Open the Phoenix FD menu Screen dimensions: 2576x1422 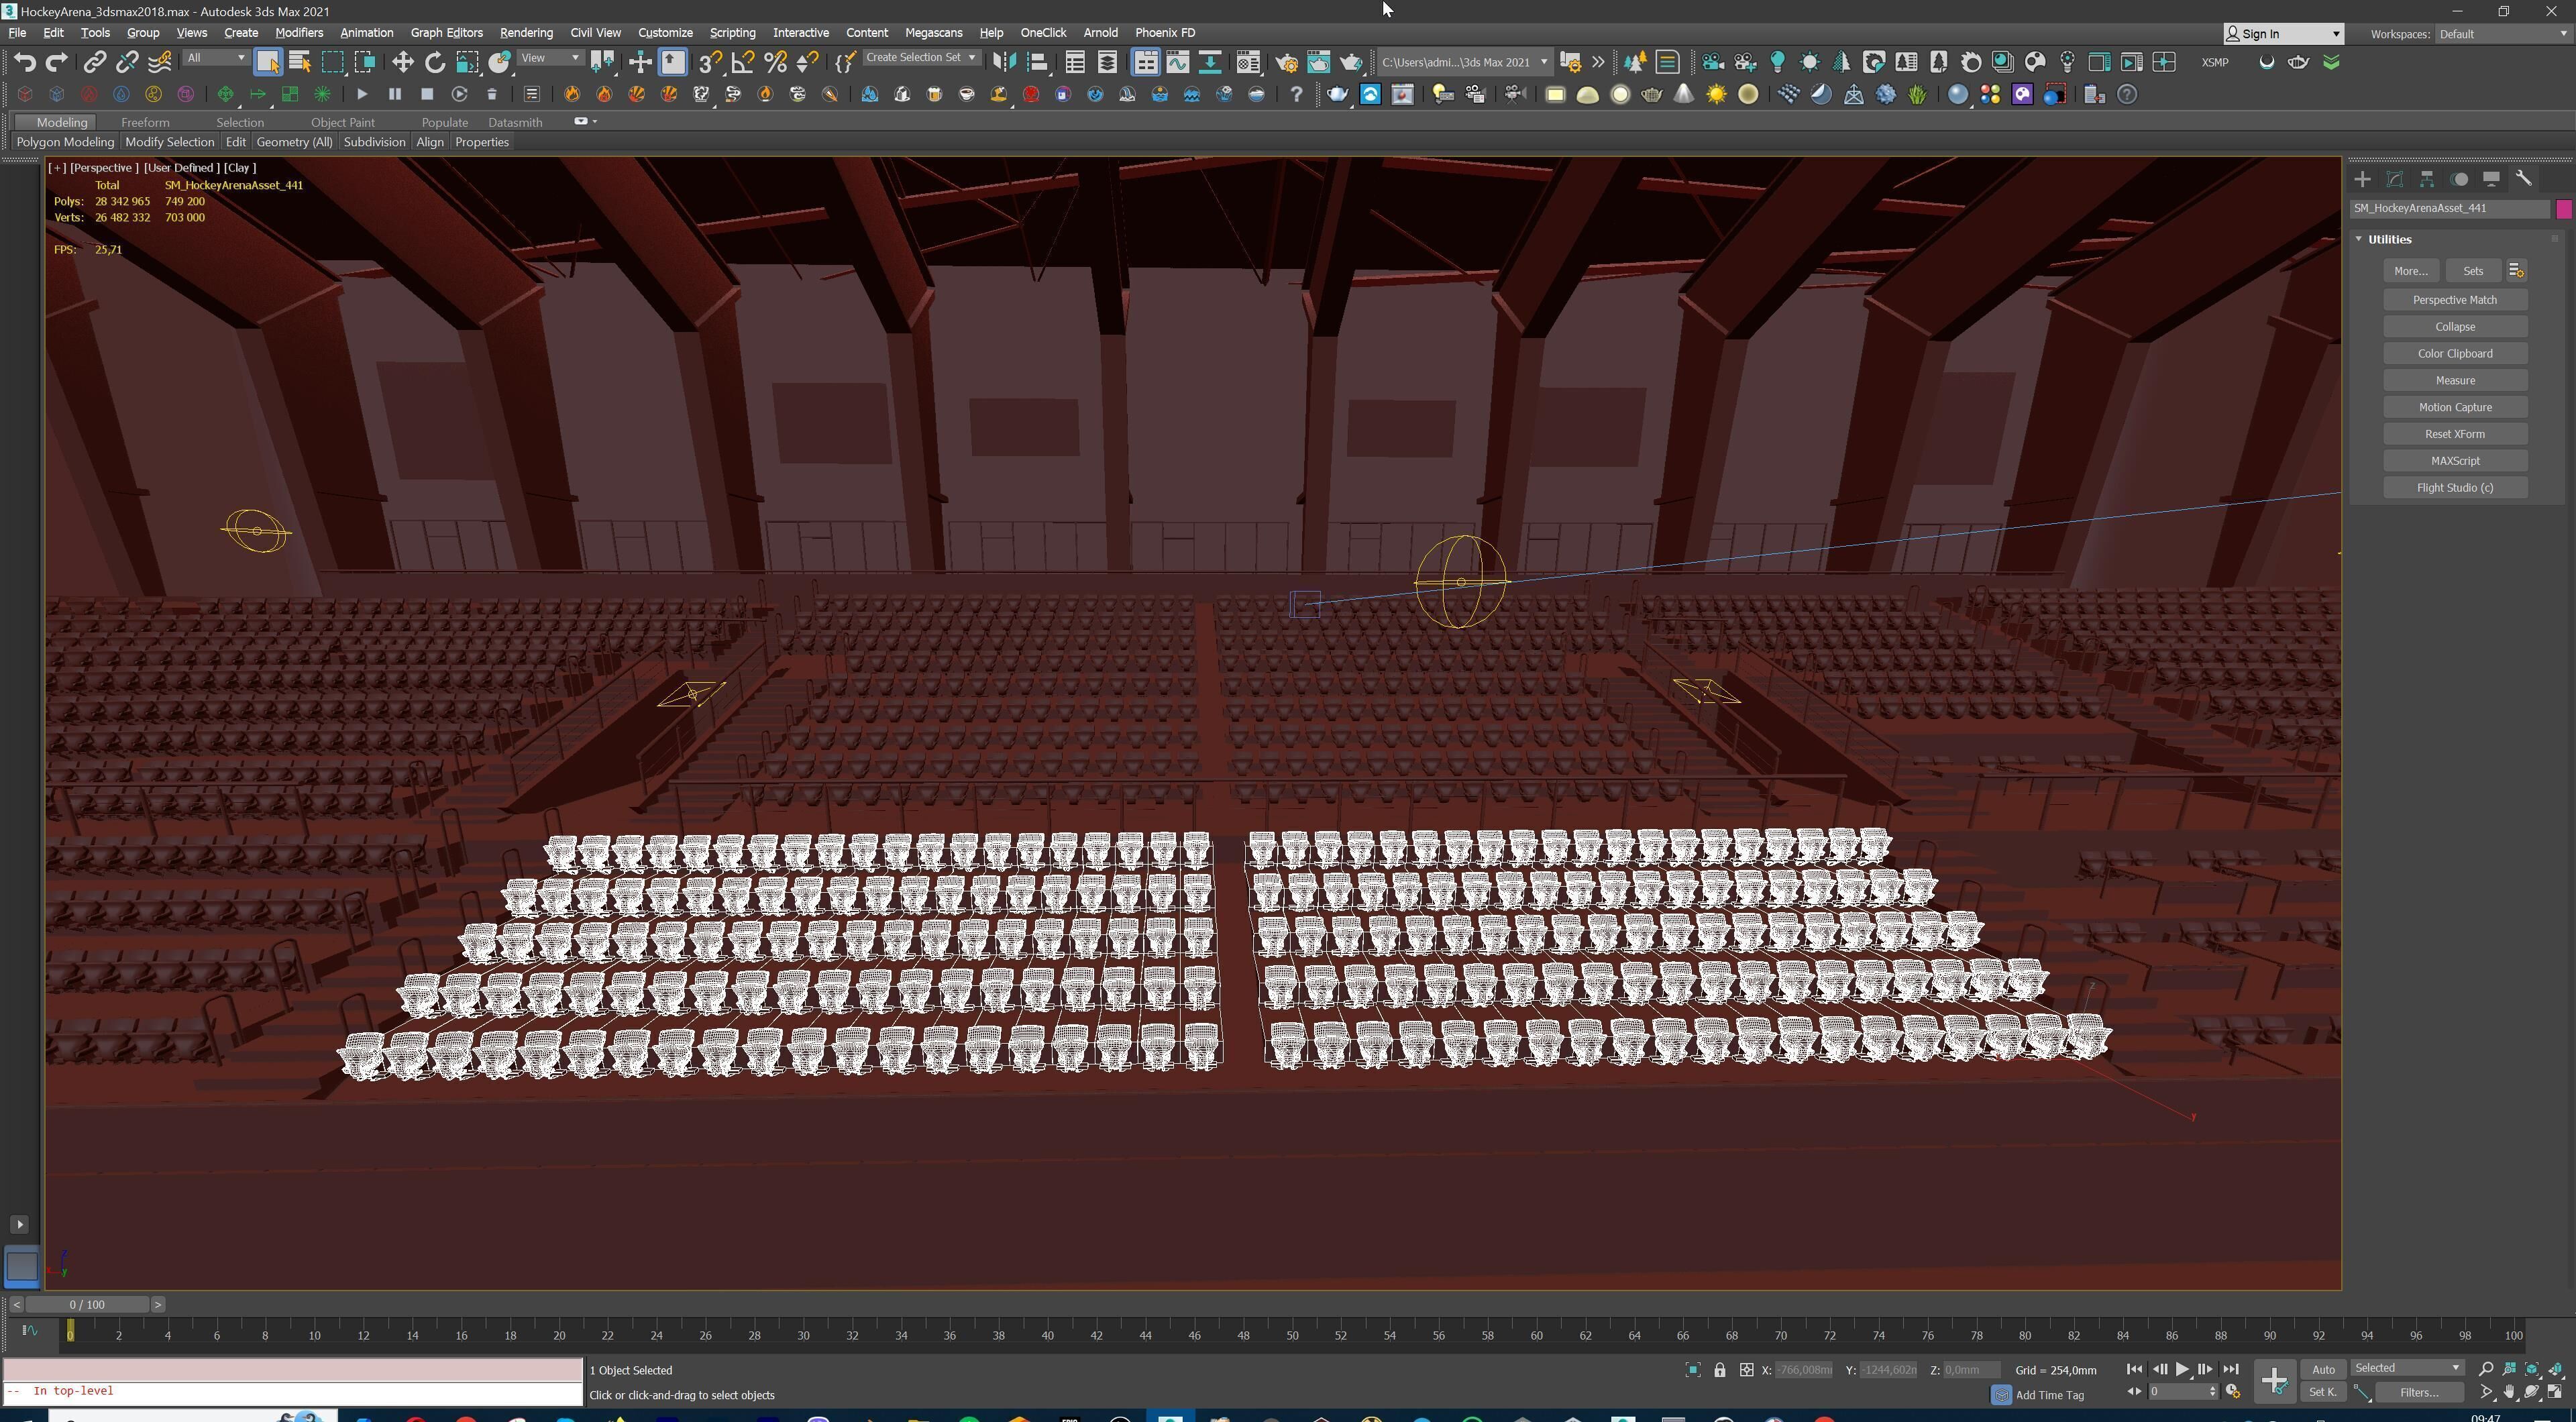(x=1165, y=33)
